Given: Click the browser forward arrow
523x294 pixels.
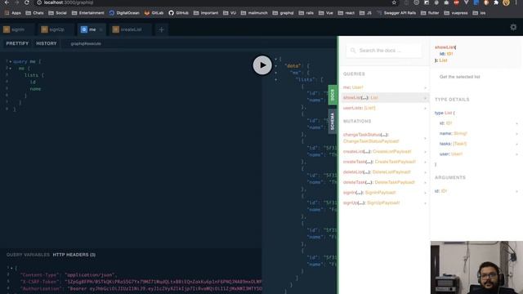Looking at the screenshot, I should (16, 2).
